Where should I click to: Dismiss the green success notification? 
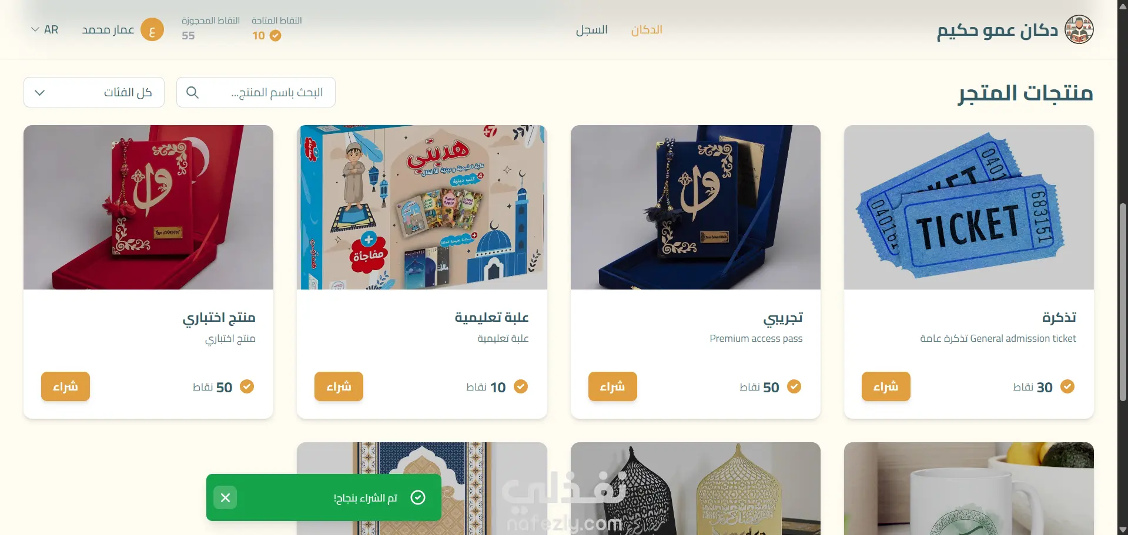point(225,497)
